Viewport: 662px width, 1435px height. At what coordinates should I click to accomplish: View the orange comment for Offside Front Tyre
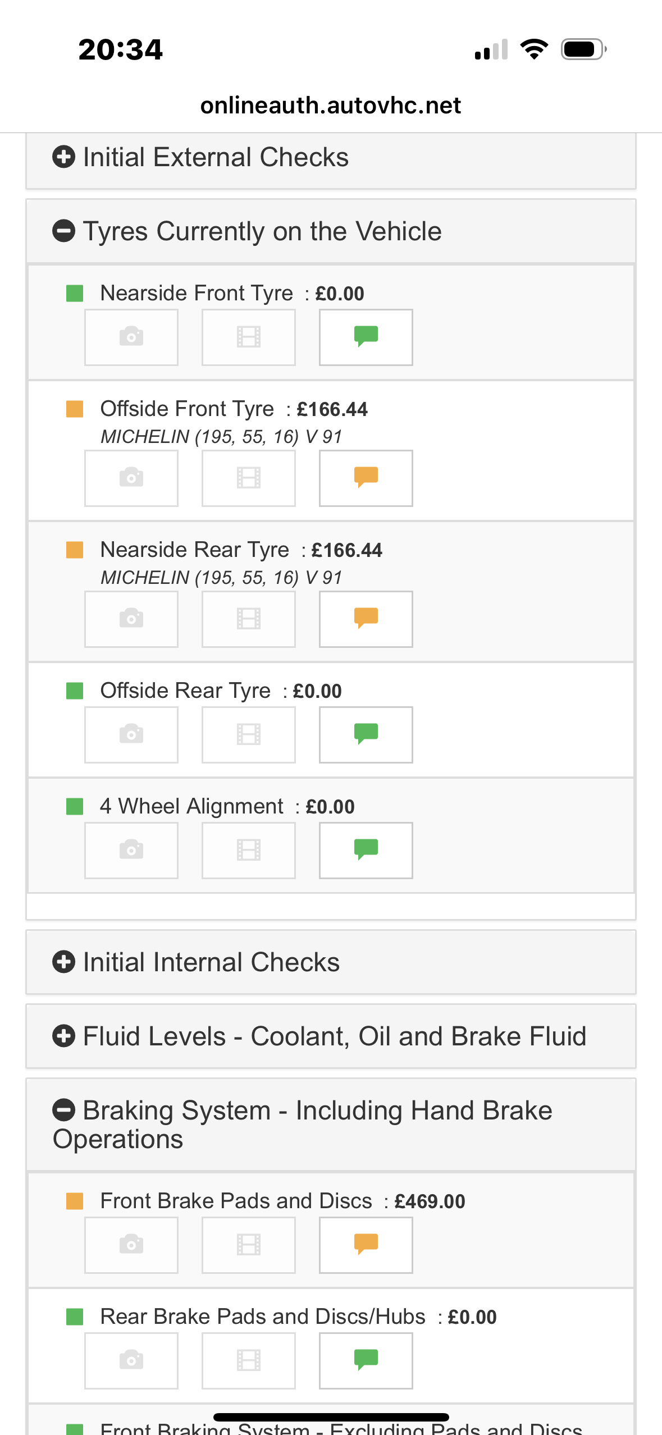pyautogui.click(x=366, y=478)
